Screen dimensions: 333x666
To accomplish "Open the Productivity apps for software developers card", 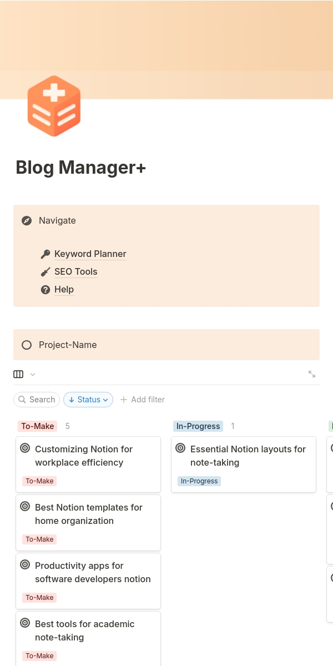I will pos(93,572).
